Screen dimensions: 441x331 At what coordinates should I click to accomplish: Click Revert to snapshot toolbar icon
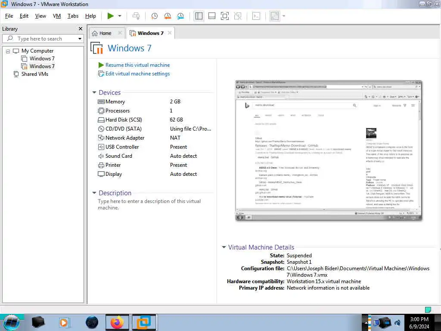(168, 16)
